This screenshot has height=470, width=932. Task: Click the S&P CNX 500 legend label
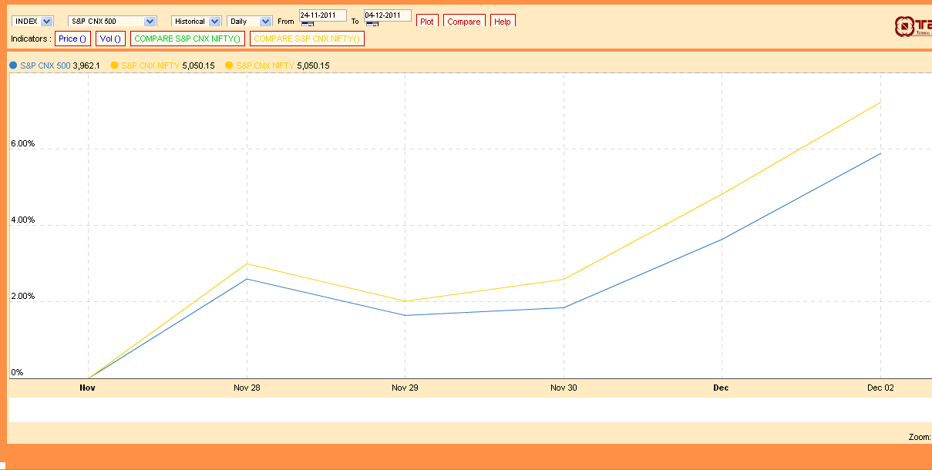pyautogui.click(x=45, y=65)
